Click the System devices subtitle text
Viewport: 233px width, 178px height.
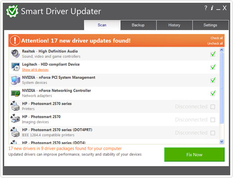[35, 83]
